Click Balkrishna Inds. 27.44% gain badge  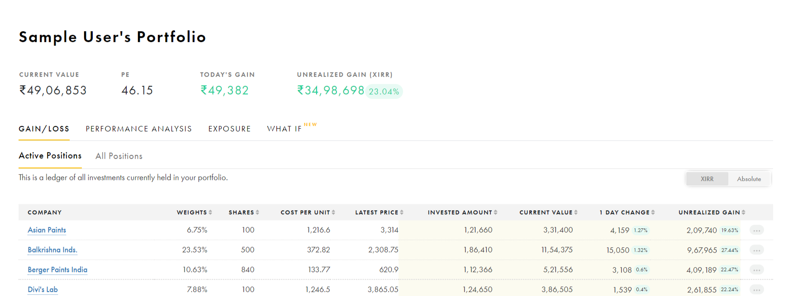(x=730, y=250)
